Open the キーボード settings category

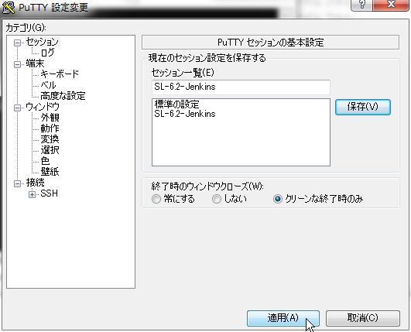60,74
